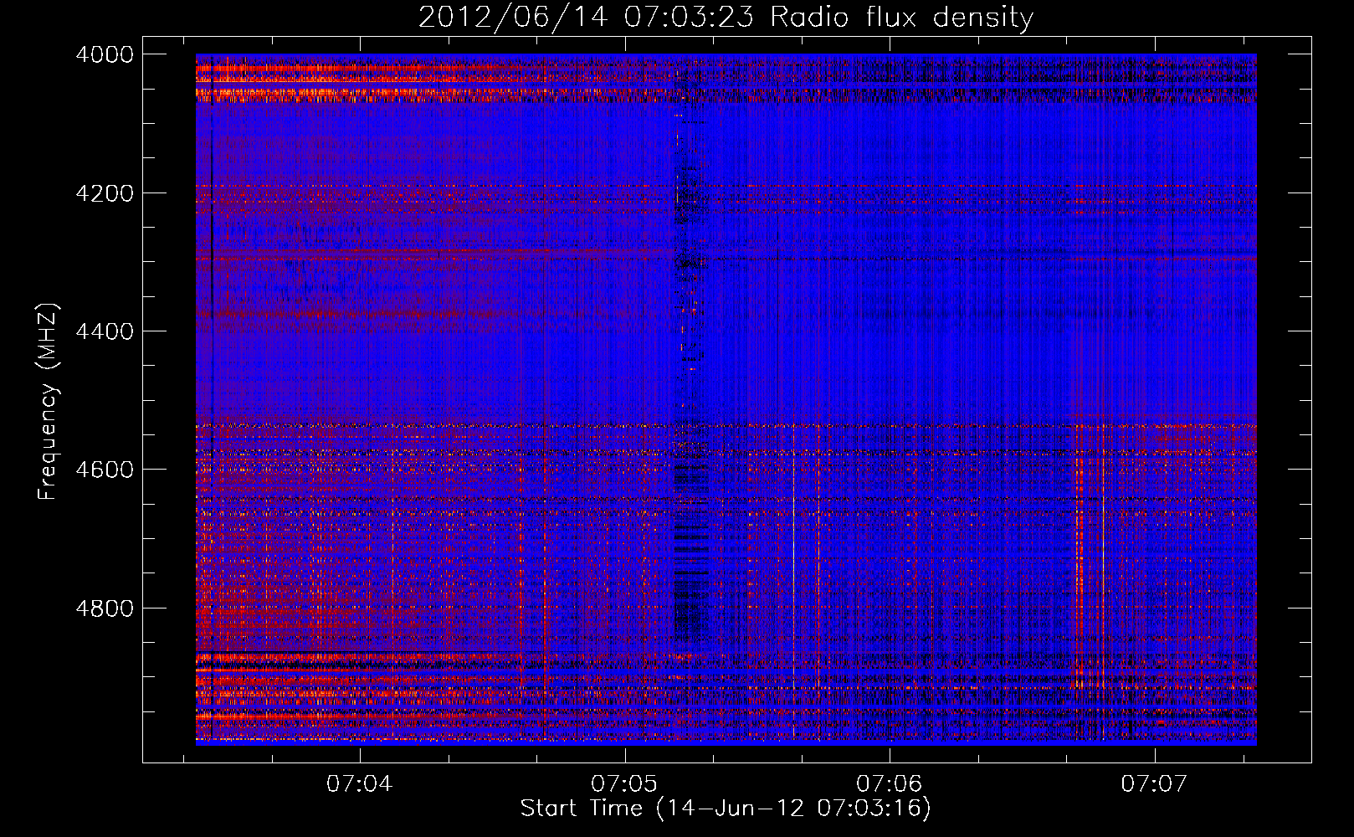The height and width of the screenshot is (837, 1354).
Task: Click the 07:04 time axis label
Action: pyautogui.click(x=360, y=784)
